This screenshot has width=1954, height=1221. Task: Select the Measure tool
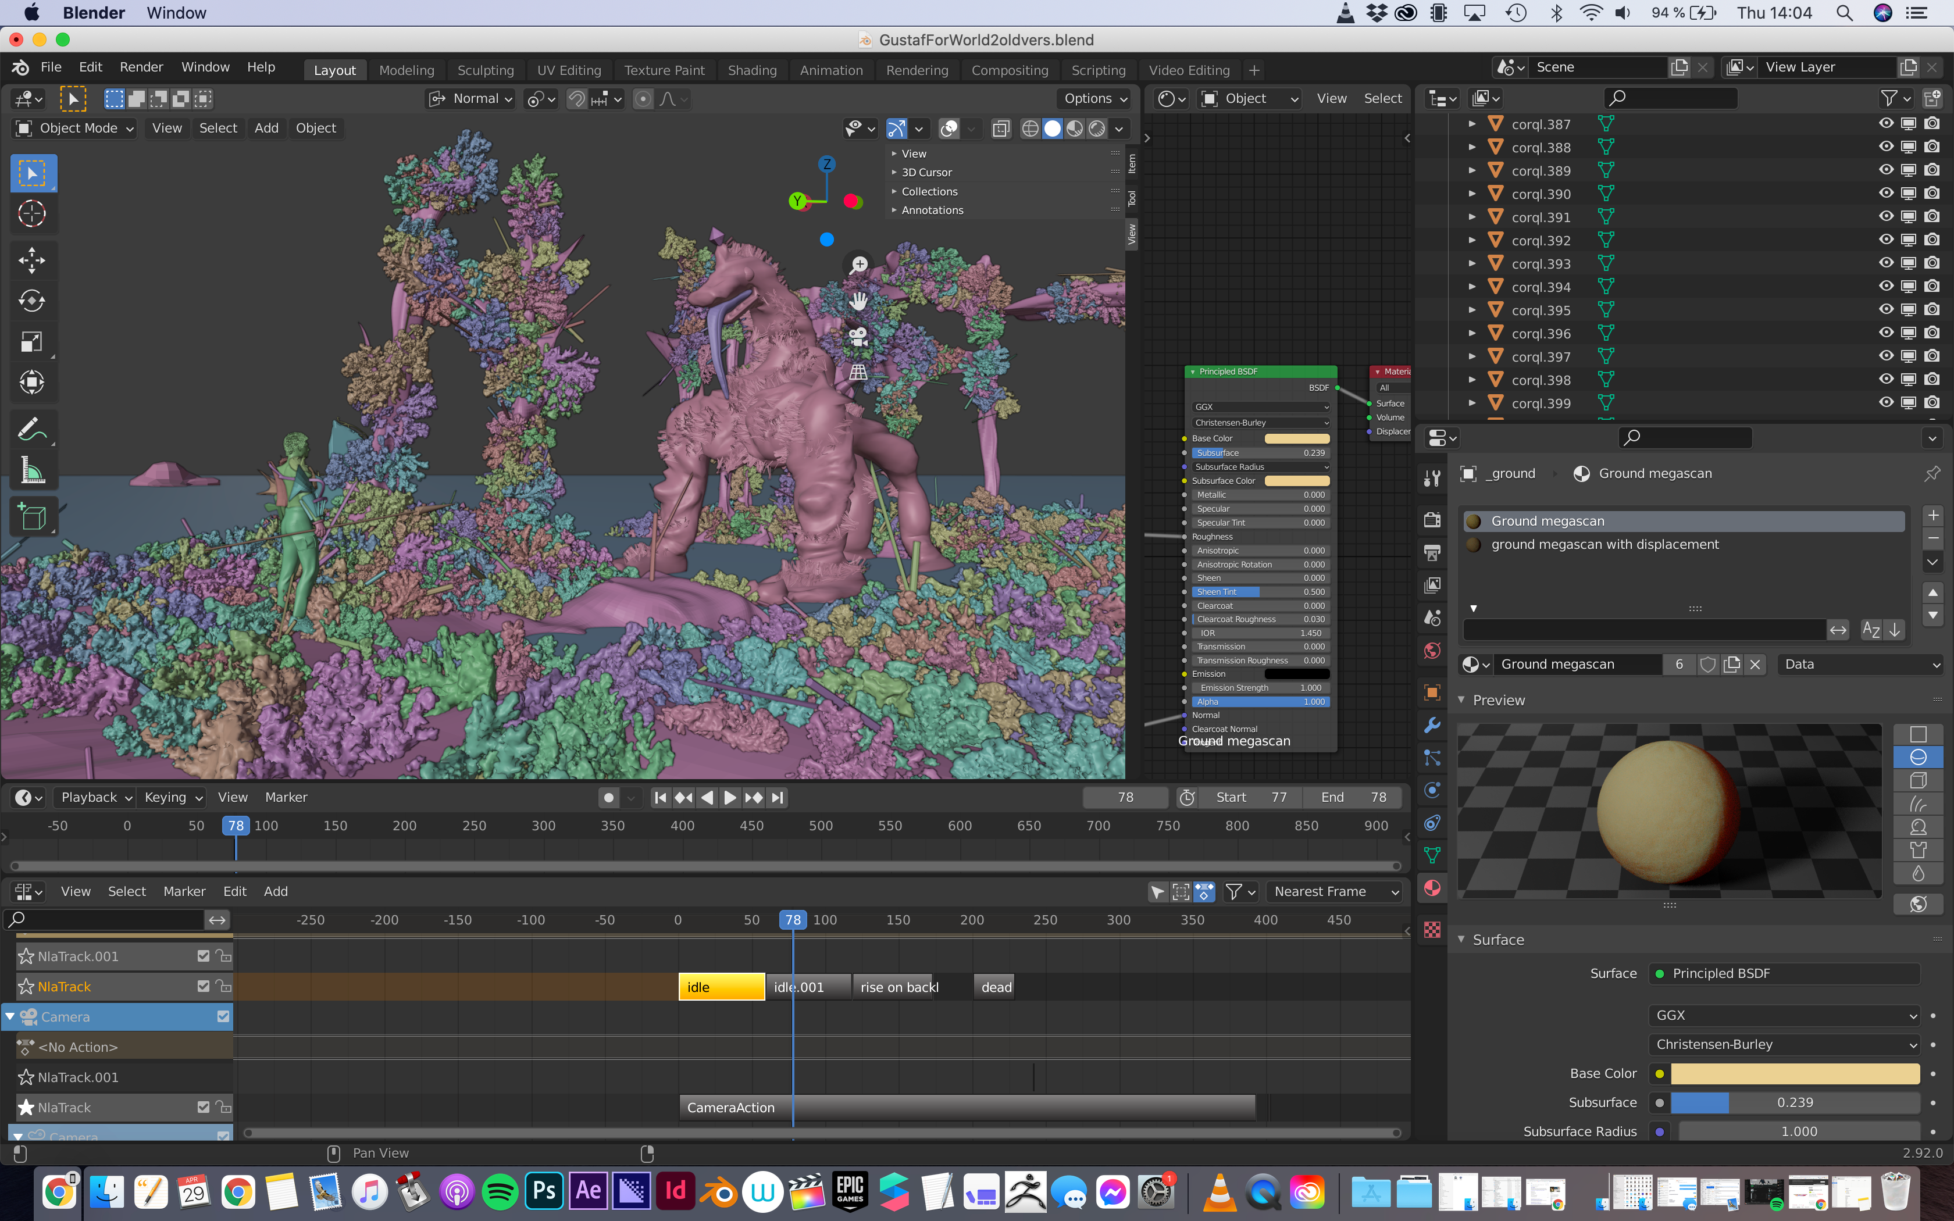pos(31,471)
